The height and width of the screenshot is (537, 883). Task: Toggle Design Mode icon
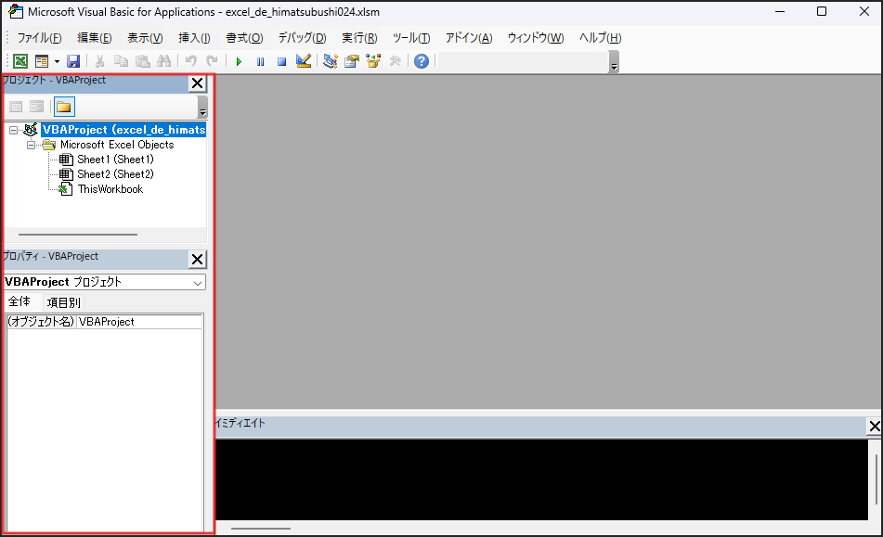point(304,61)
